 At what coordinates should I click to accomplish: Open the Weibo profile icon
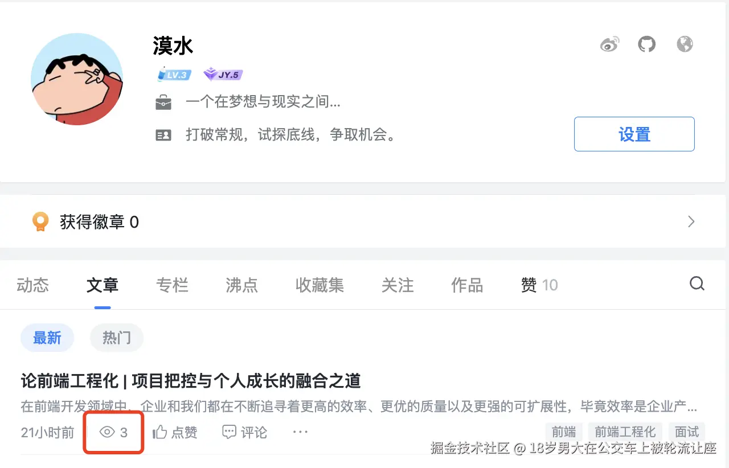click(x=609, y=43)
